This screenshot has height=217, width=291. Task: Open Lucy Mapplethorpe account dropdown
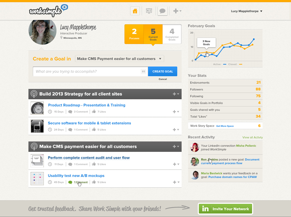point(247,11)
